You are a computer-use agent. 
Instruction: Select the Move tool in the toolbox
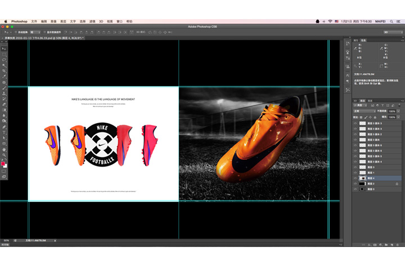(x=4, y=48)
